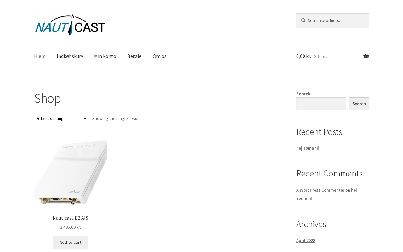Click the magnifier icon in product search
The image size is (403, 252).
pos(304,20)
